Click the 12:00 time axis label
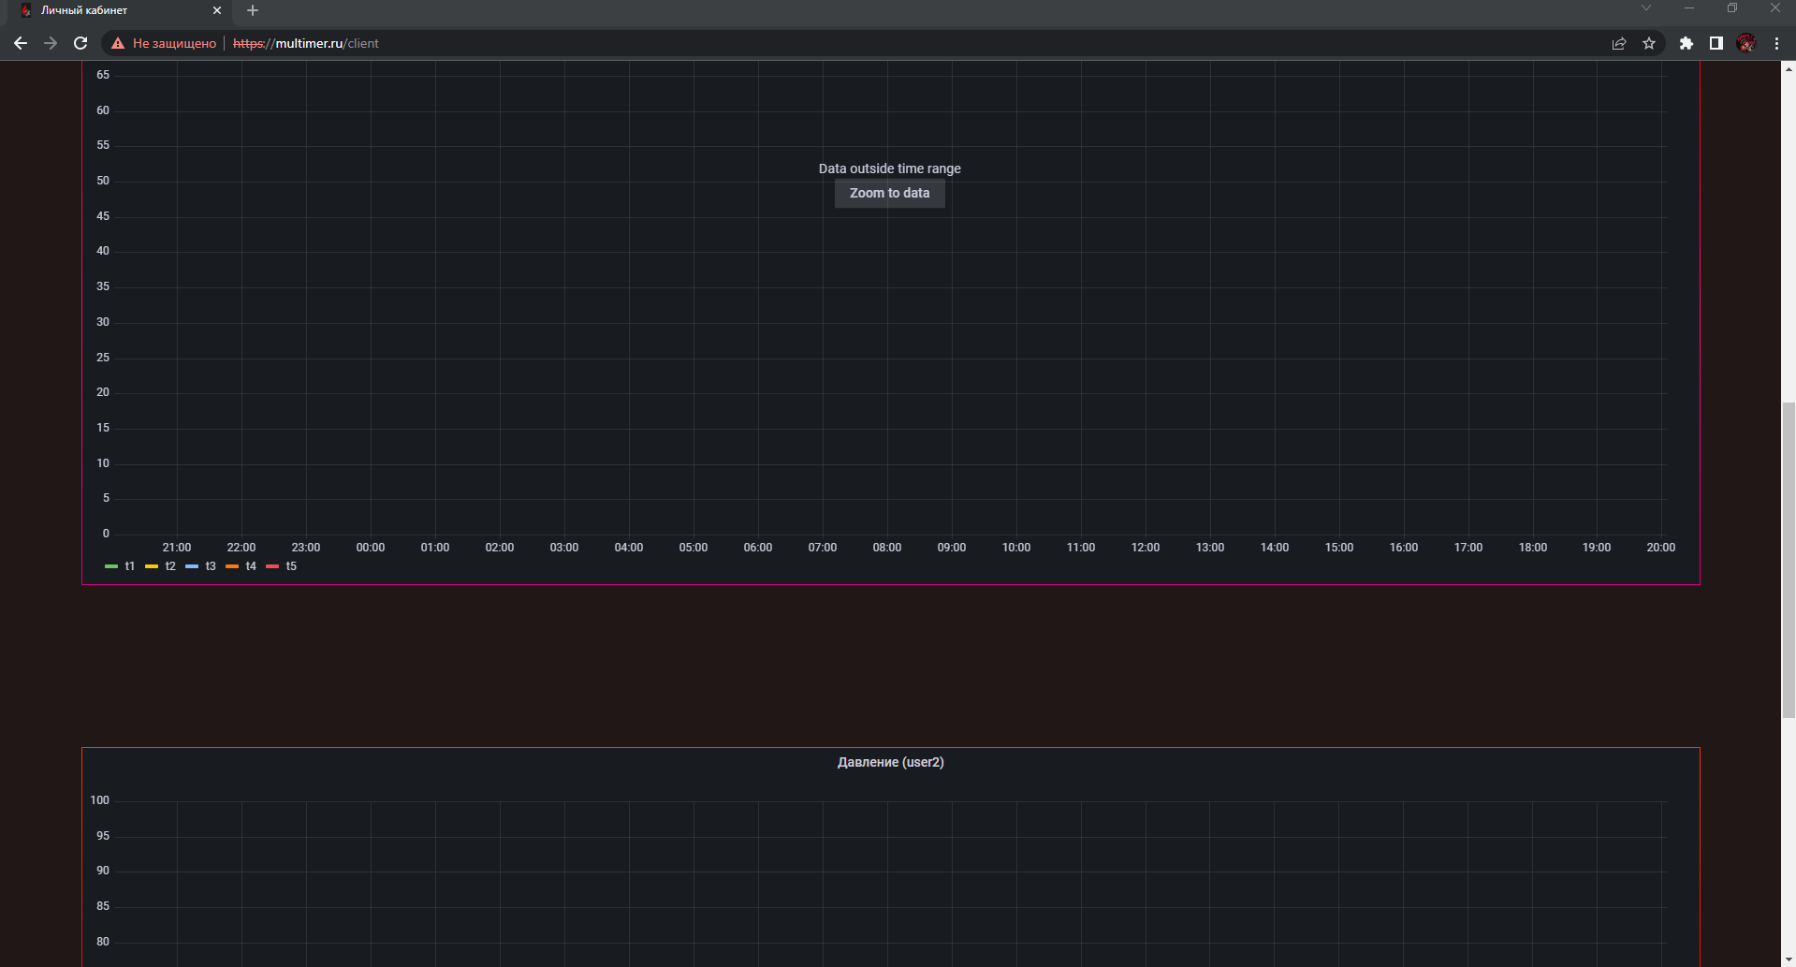 pyautogui.click(x=1145, y=548)
